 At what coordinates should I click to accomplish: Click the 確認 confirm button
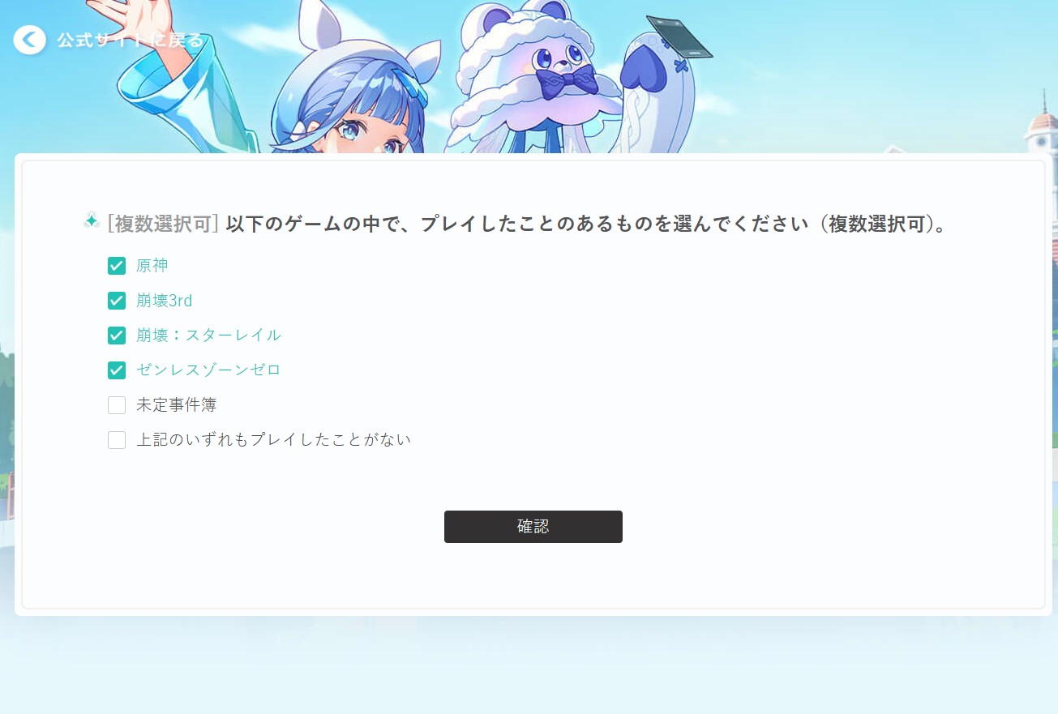[533, 527]
